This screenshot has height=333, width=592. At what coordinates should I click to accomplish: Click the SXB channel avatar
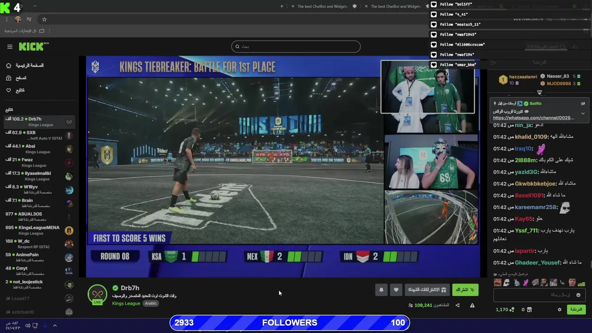pyautogui.click(x=69, y=136)
